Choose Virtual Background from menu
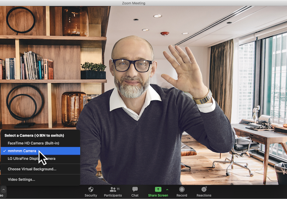This screenshot has width=287, height=199. click(x=32, y=169)
